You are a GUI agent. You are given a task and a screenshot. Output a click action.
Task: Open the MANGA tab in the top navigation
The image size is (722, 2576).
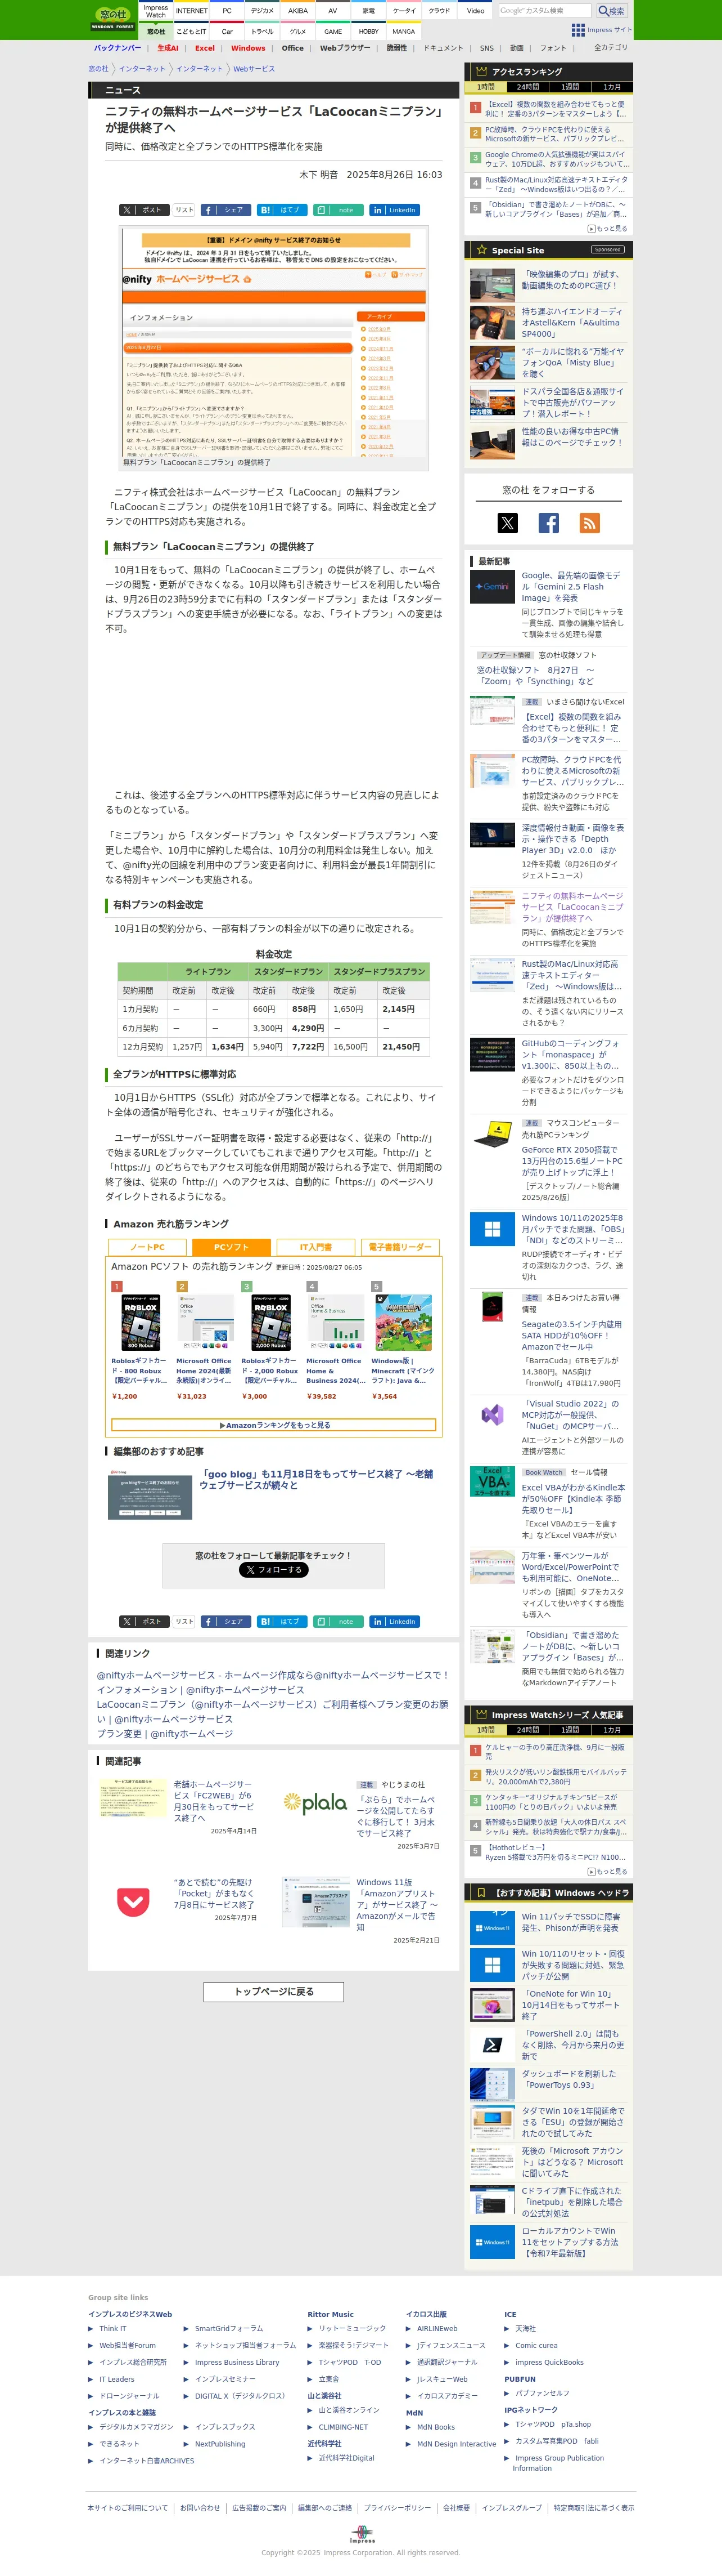point(403,31)
